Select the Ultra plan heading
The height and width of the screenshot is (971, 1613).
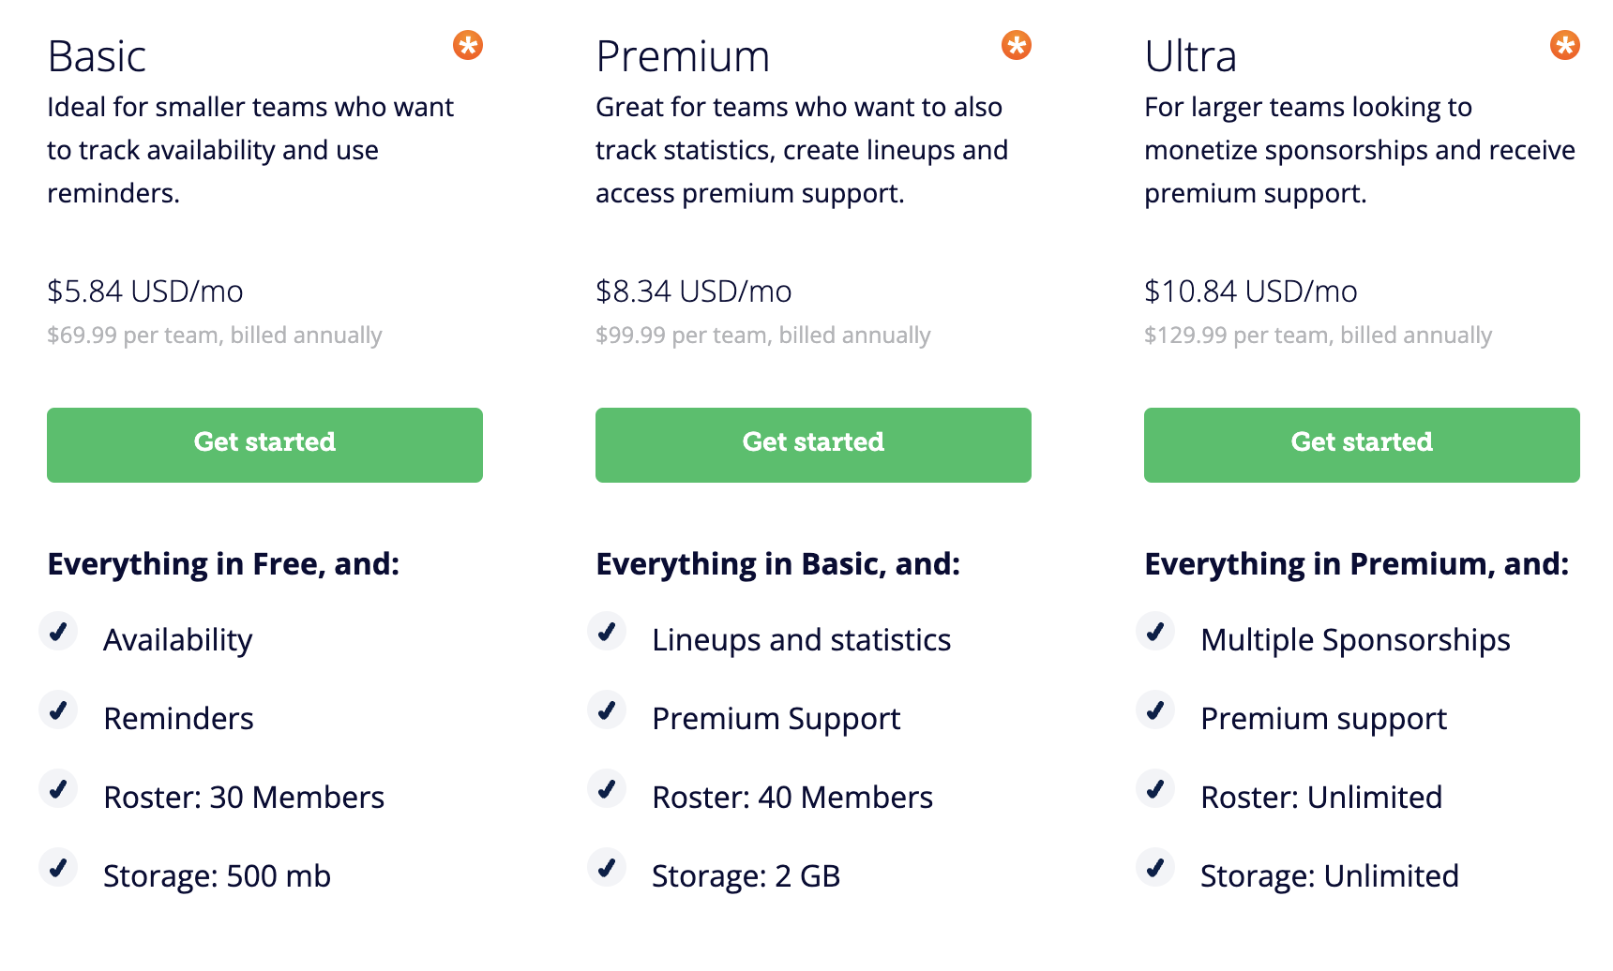(x=1191, y=56)
